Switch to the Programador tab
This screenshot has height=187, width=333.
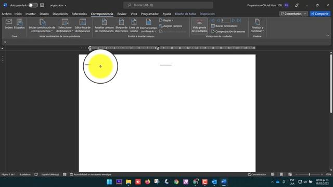150,14
